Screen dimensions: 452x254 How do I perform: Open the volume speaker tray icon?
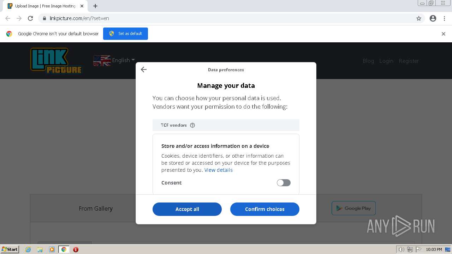click(402, 249)
